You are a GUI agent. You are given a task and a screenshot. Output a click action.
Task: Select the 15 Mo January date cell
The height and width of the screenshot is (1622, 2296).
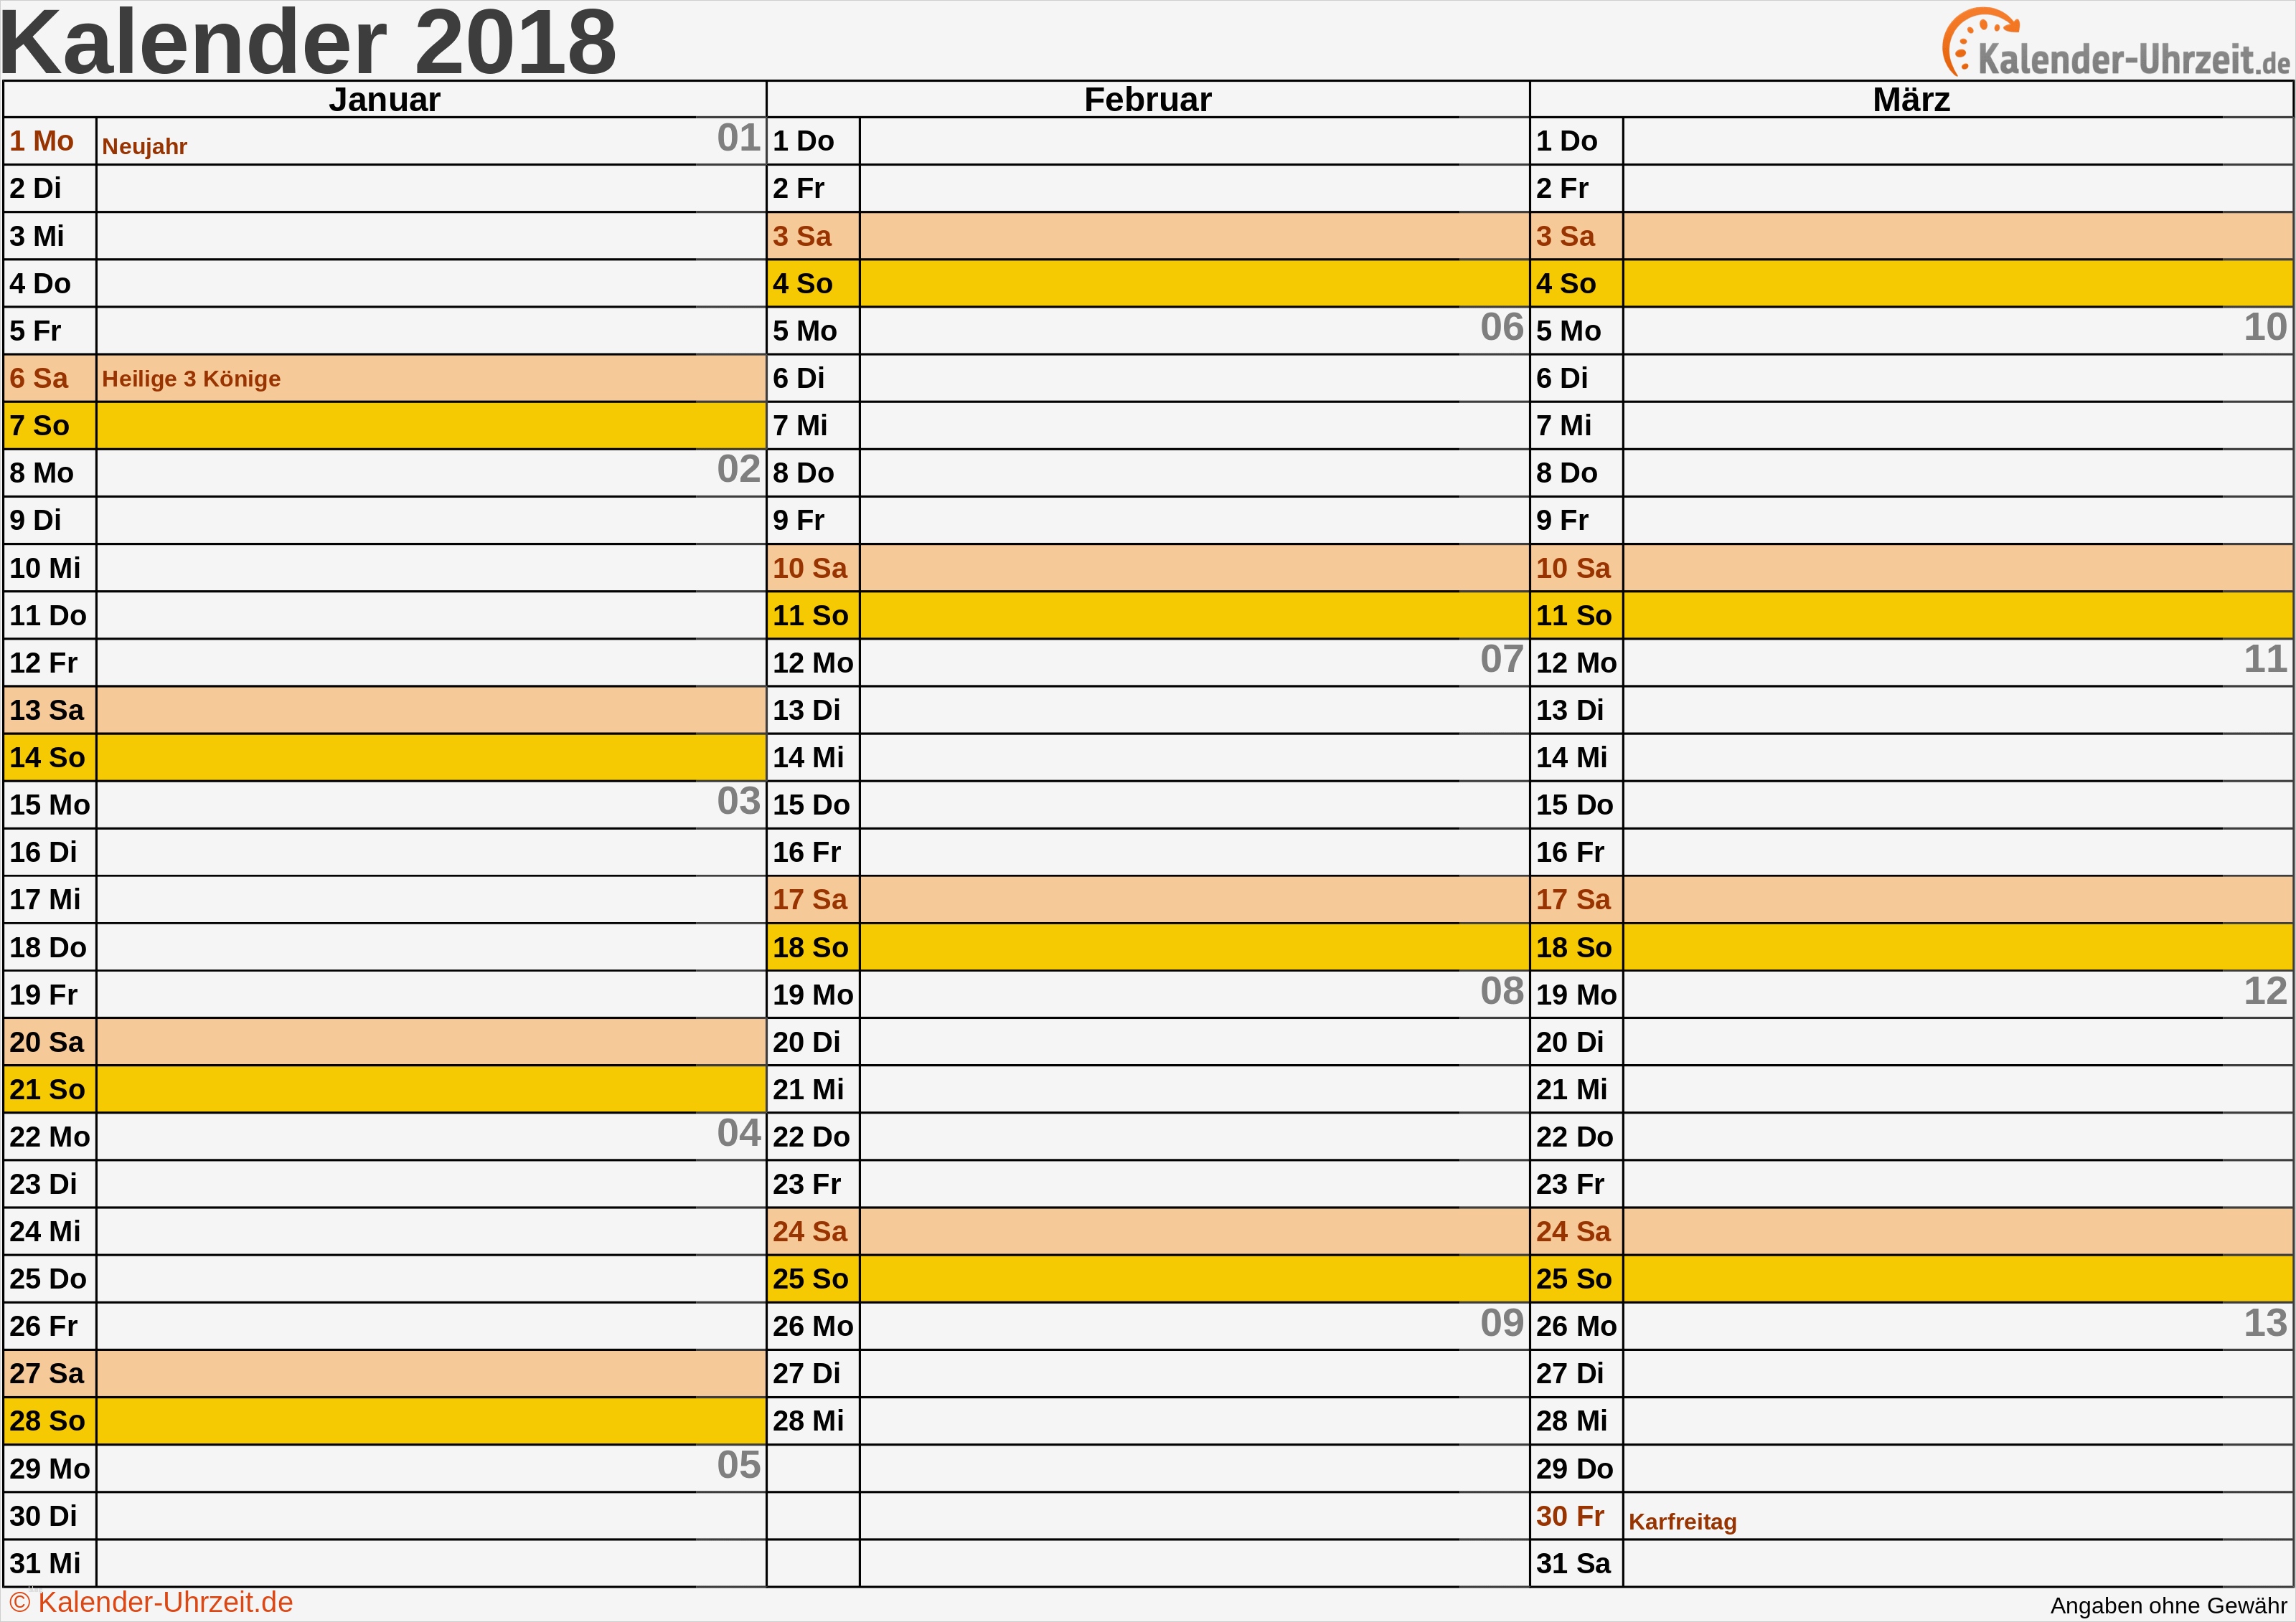pyautogui.click(x=50, y=805)
